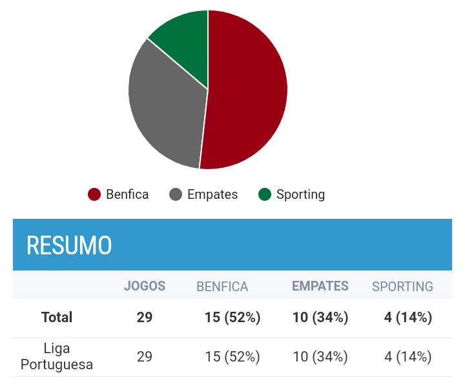
Task: Sort by the SPORTING column header
Action: point(403,287)
